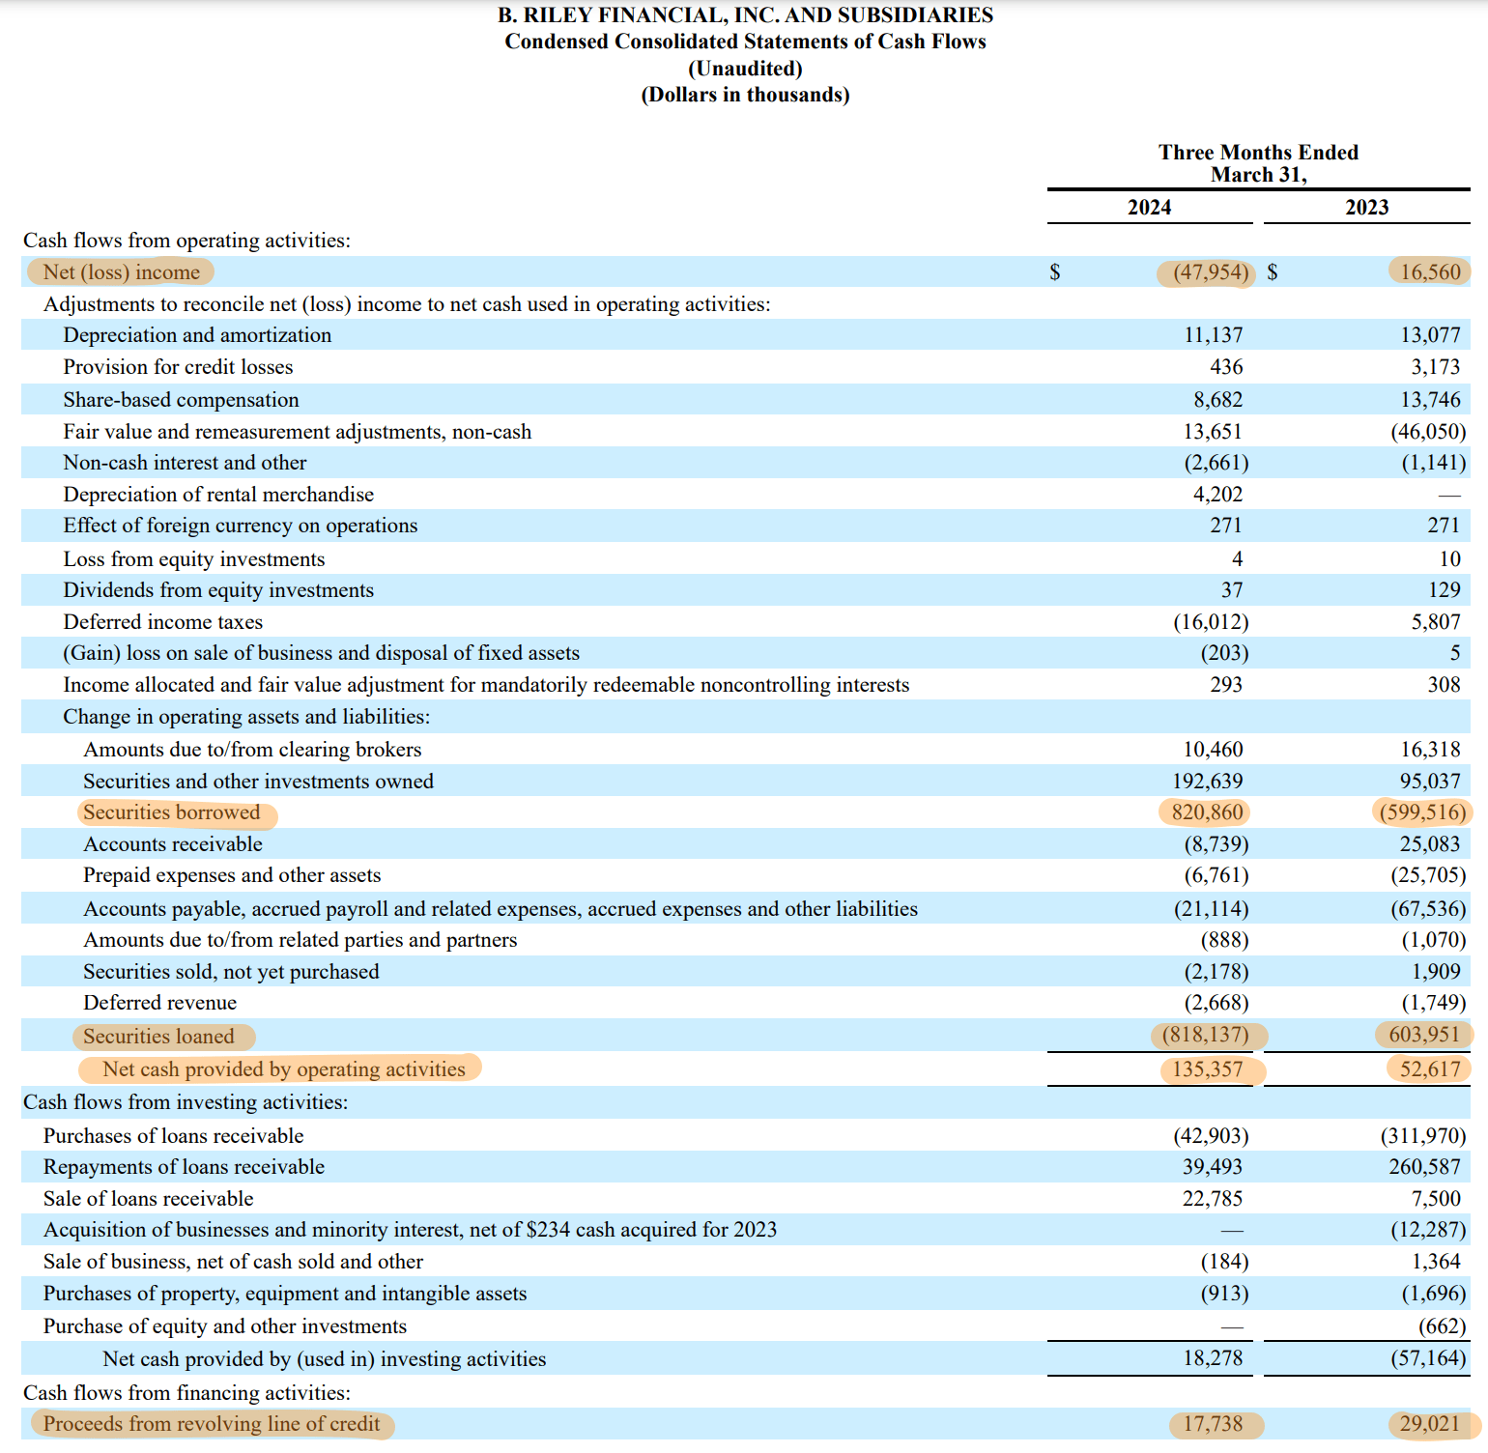Click 'Purchase of equity and other investments' label

tap(225, 1326)
